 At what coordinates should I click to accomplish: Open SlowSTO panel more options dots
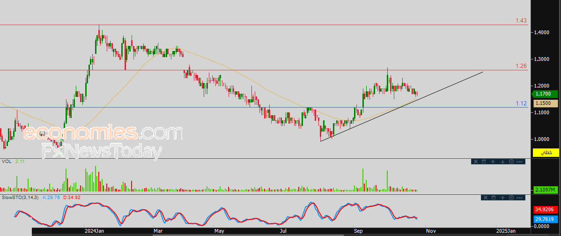tap(519, 198)
